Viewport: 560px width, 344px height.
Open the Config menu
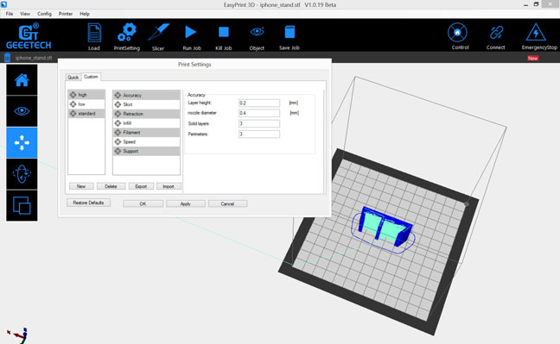pos(44,14)
